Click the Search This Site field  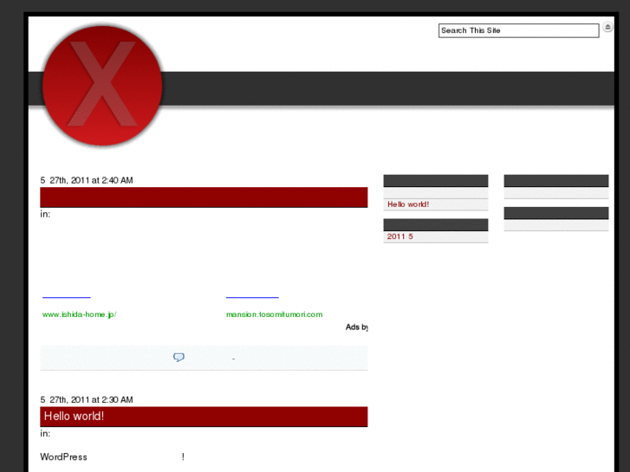click(519, 30)
